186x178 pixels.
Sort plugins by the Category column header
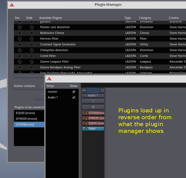point(145,18)
